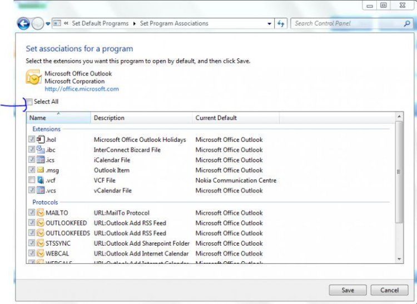
Task: Select the vCalendar File description
Action: pyautogui.click(x=113, y=191)
